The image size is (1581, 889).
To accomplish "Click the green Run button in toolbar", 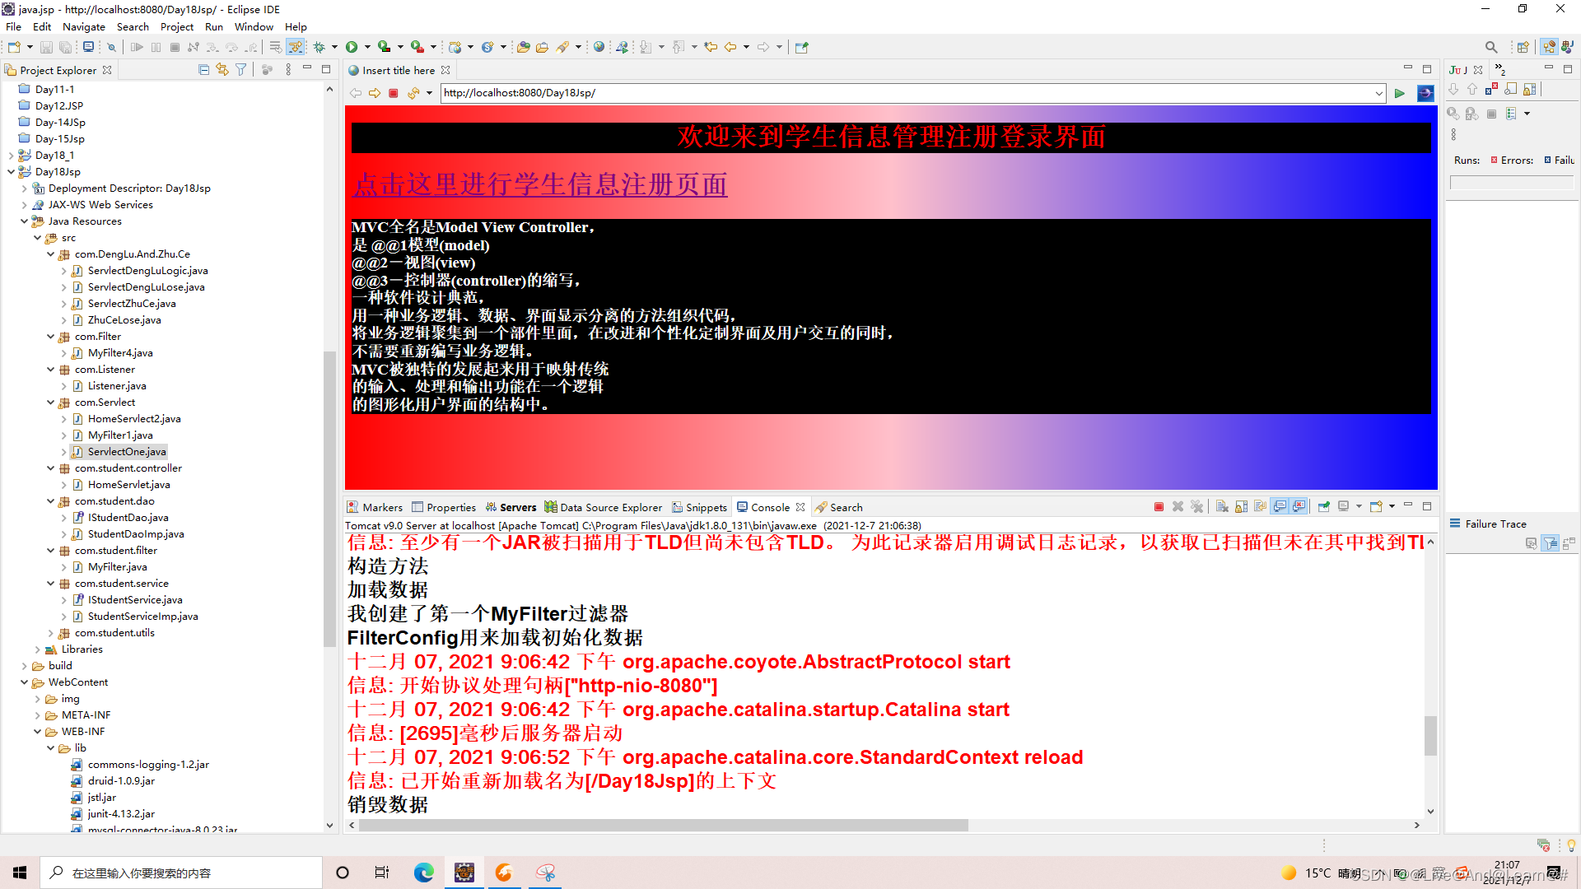I will coord(352,47).
